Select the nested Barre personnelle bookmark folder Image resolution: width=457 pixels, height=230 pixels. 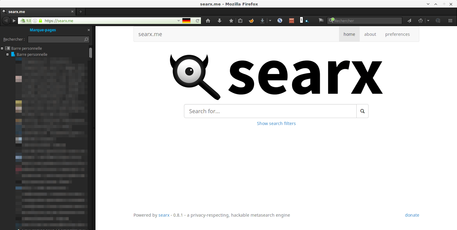click(x=32, y=54)
